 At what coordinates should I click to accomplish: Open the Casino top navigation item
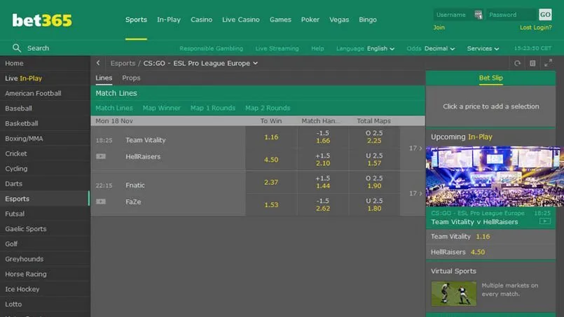click(202, 20)
